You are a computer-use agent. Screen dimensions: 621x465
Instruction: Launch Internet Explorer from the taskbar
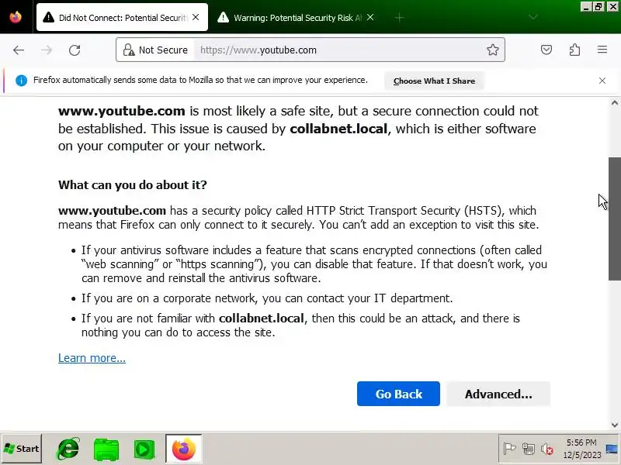[x=68, y=449]
